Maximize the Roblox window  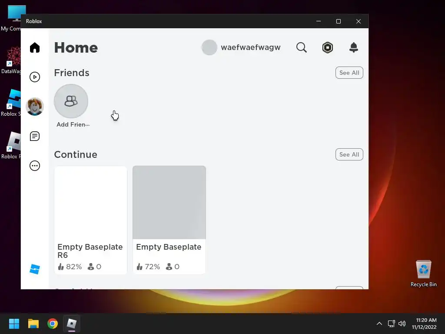pos(338,21)
